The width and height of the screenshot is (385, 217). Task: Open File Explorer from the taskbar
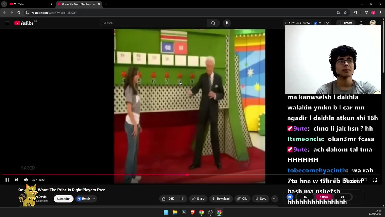pos(175,212)
